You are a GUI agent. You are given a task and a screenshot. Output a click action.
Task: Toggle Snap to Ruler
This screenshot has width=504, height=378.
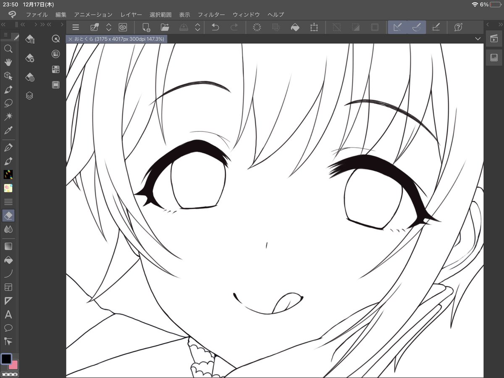coord(397,28)
